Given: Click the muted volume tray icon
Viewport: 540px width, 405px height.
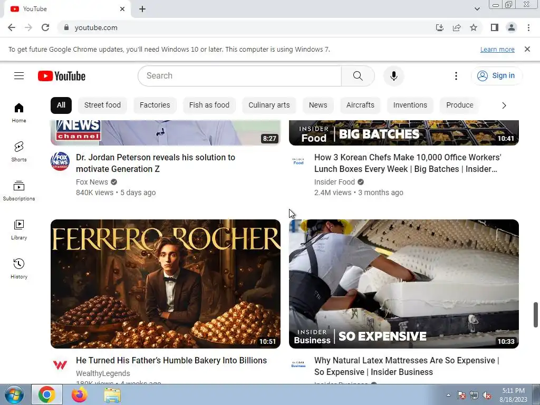Looking at the screenshot, I should (x=487, y=396).
